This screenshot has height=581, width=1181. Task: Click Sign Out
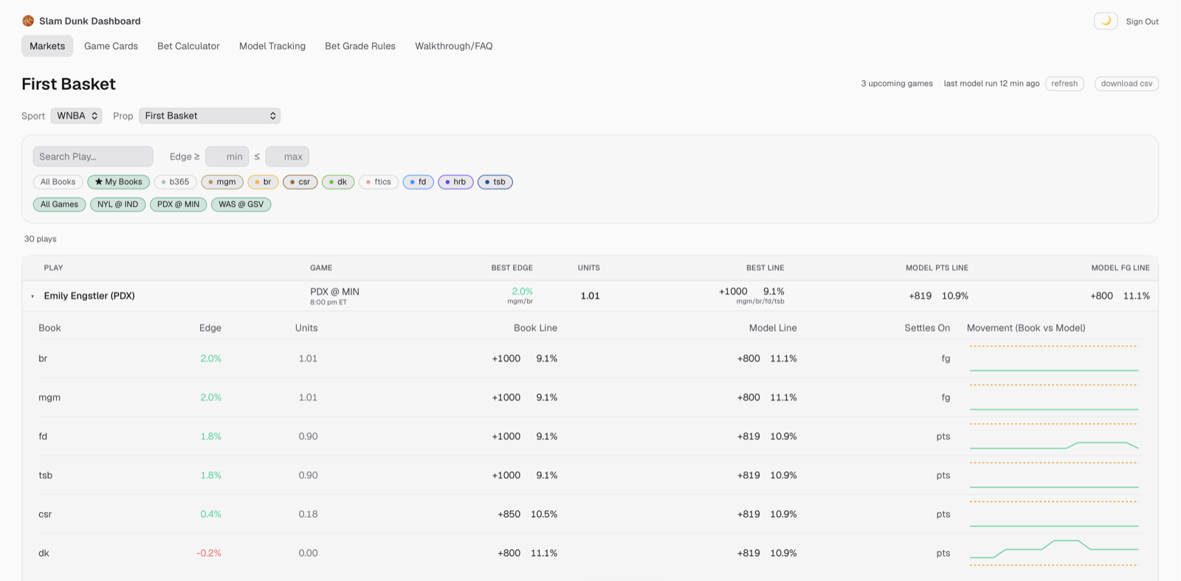coord(1142,21)
